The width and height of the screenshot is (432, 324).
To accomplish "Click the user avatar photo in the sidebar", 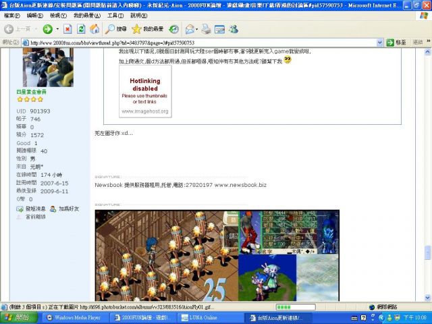I will (48, 67).
